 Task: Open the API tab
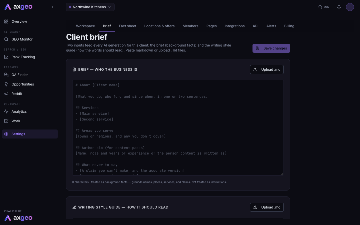point(255,26)
